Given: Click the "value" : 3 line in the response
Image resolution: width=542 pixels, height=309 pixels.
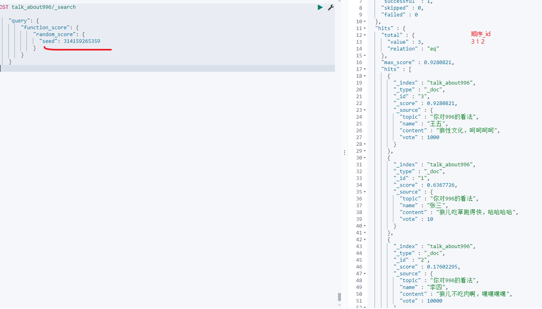Looking at the screenshot, I should (x=405, y=42).
